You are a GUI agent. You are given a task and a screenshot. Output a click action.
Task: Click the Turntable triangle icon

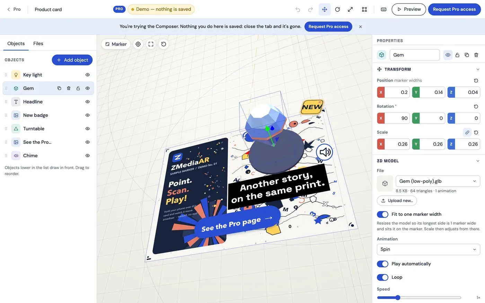(16, 128)
